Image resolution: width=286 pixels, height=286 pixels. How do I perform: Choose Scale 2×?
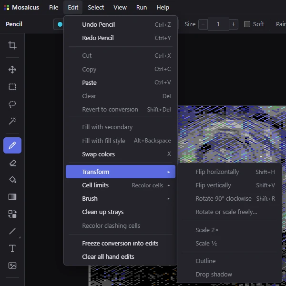pos(229,230)
